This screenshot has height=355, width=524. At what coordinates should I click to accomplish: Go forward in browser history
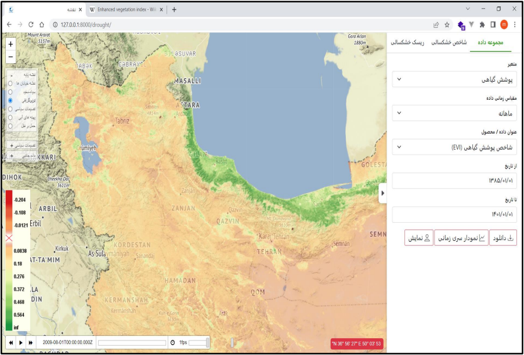tap(20, 25)
